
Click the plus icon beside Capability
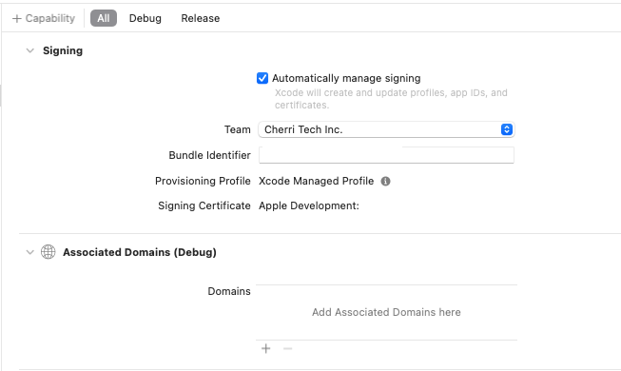click(x=16, y=19)
